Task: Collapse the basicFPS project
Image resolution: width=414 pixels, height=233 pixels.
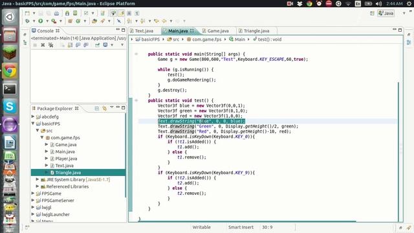Action: (33, 124)
